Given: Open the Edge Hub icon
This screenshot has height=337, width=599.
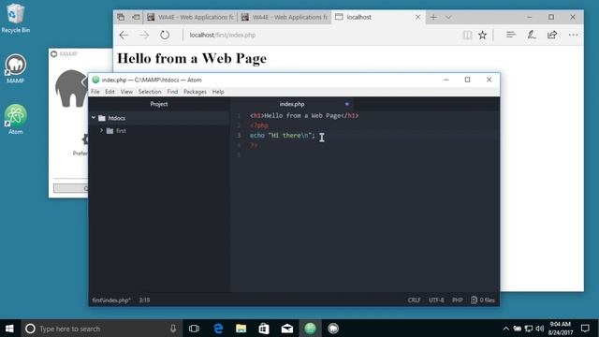Looking at the screenshot, I should pos(511,36).
